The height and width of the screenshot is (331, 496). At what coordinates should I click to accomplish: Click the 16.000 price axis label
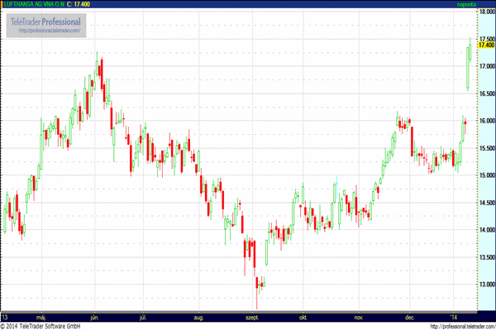tap(487, 121)
